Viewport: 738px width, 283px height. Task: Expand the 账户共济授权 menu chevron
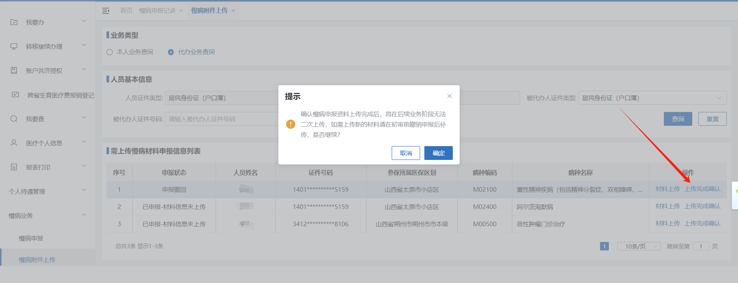[84, 69]
